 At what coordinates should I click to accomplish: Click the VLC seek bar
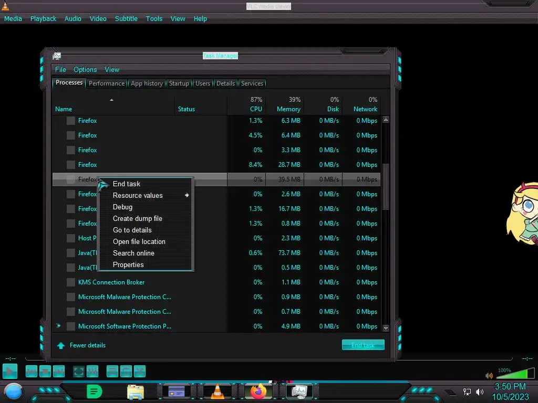269,359
